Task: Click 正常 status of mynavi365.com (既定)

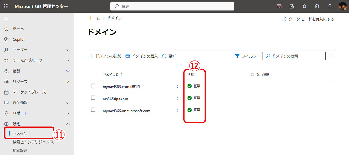Action: coord(194,86)
